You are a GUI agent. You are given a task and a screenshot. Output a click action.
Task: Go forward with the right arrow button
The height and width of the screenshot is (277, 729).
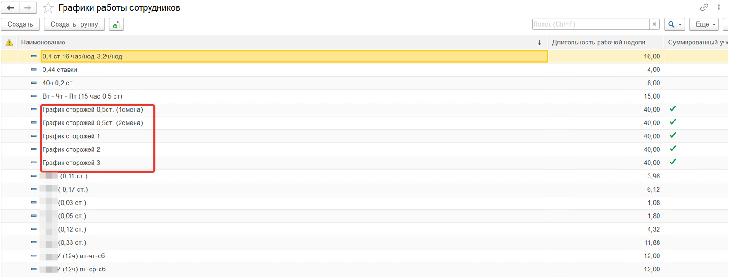28,8
